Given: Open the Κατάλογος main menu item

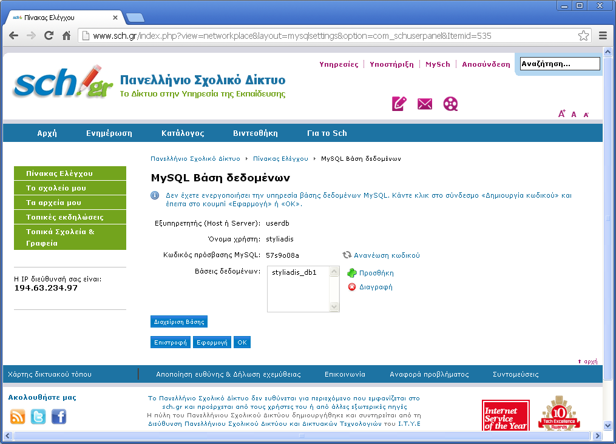Looking at the screenshot, I should (183, 133).
